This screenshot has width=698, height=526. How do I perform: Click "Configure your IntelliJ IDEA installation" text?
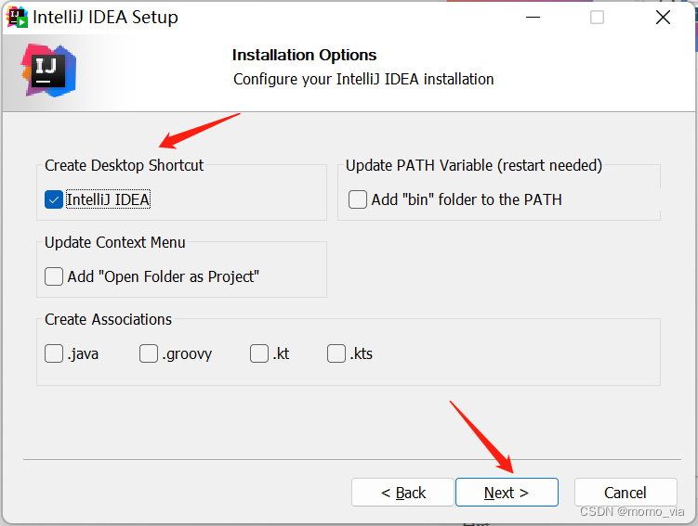coord(363,79)
